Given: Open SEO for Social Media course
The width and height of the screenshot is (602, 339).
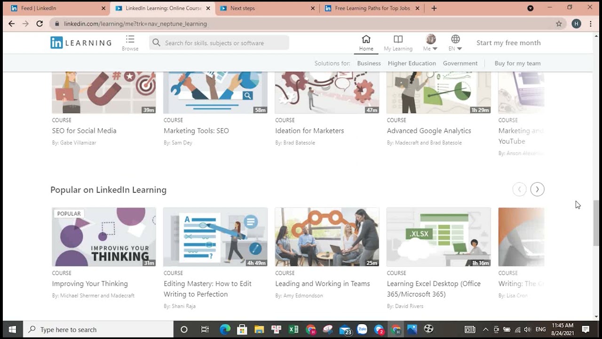Looking at the screenshot, I should click(84, 131).
